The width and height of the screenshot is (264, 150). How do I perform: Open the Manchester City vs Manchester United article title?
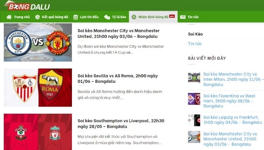click(x=119, y=33)
